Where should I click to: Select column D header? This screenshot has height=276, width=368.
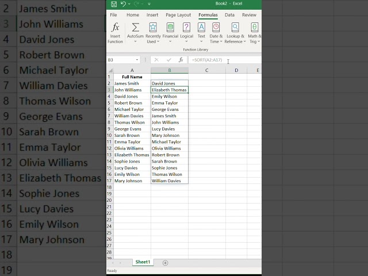(236, 70)
